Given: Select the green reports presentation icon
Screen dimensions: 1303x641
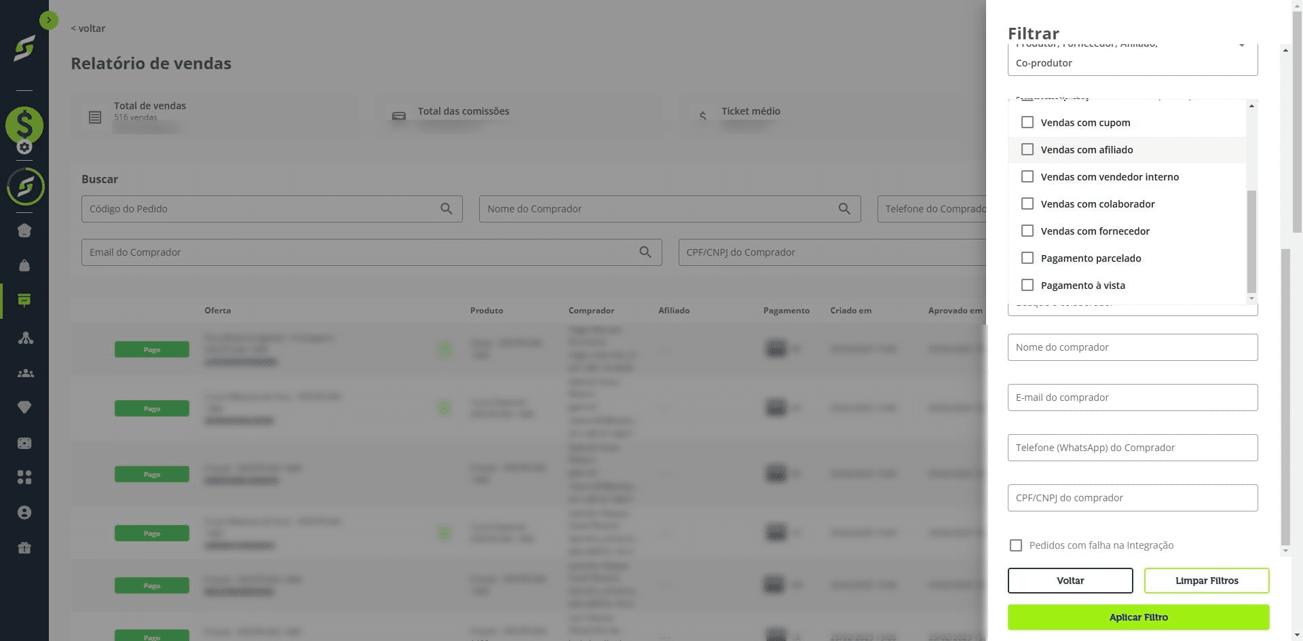Looking at the screenshot, I should [24, 300].
